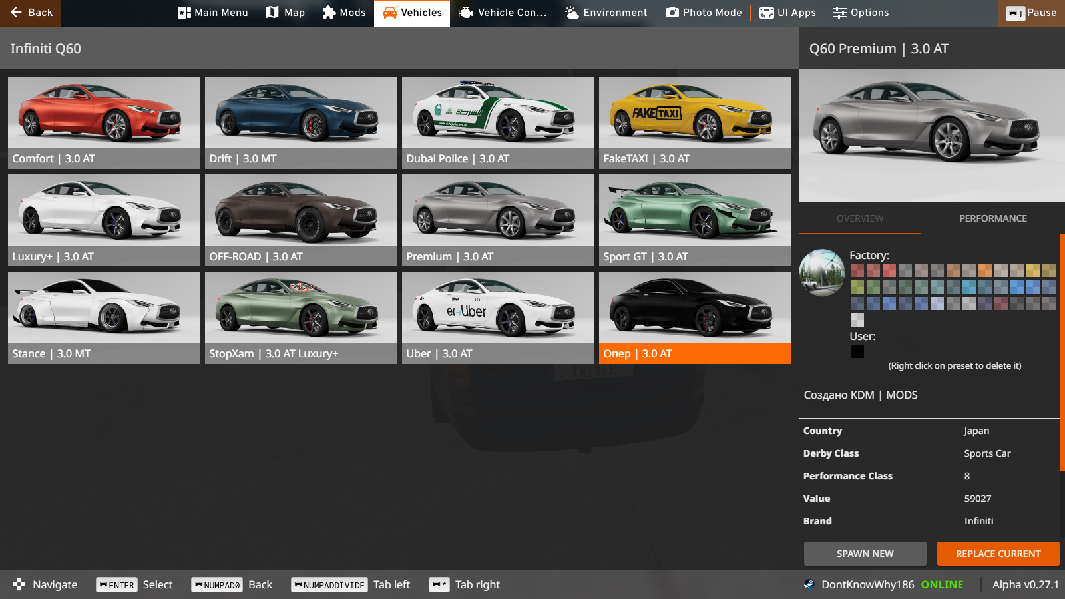Click the orange details panel scrollbar

(x=1062, y=353)
